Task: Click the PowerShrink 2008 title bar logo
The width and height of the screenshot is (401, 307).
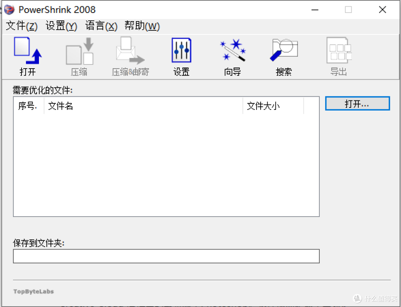Action: click(x=9, y=10)
